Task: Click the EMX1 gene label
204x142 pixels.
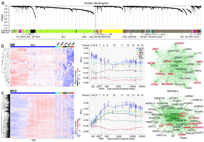Action: [x=200, y=62]
